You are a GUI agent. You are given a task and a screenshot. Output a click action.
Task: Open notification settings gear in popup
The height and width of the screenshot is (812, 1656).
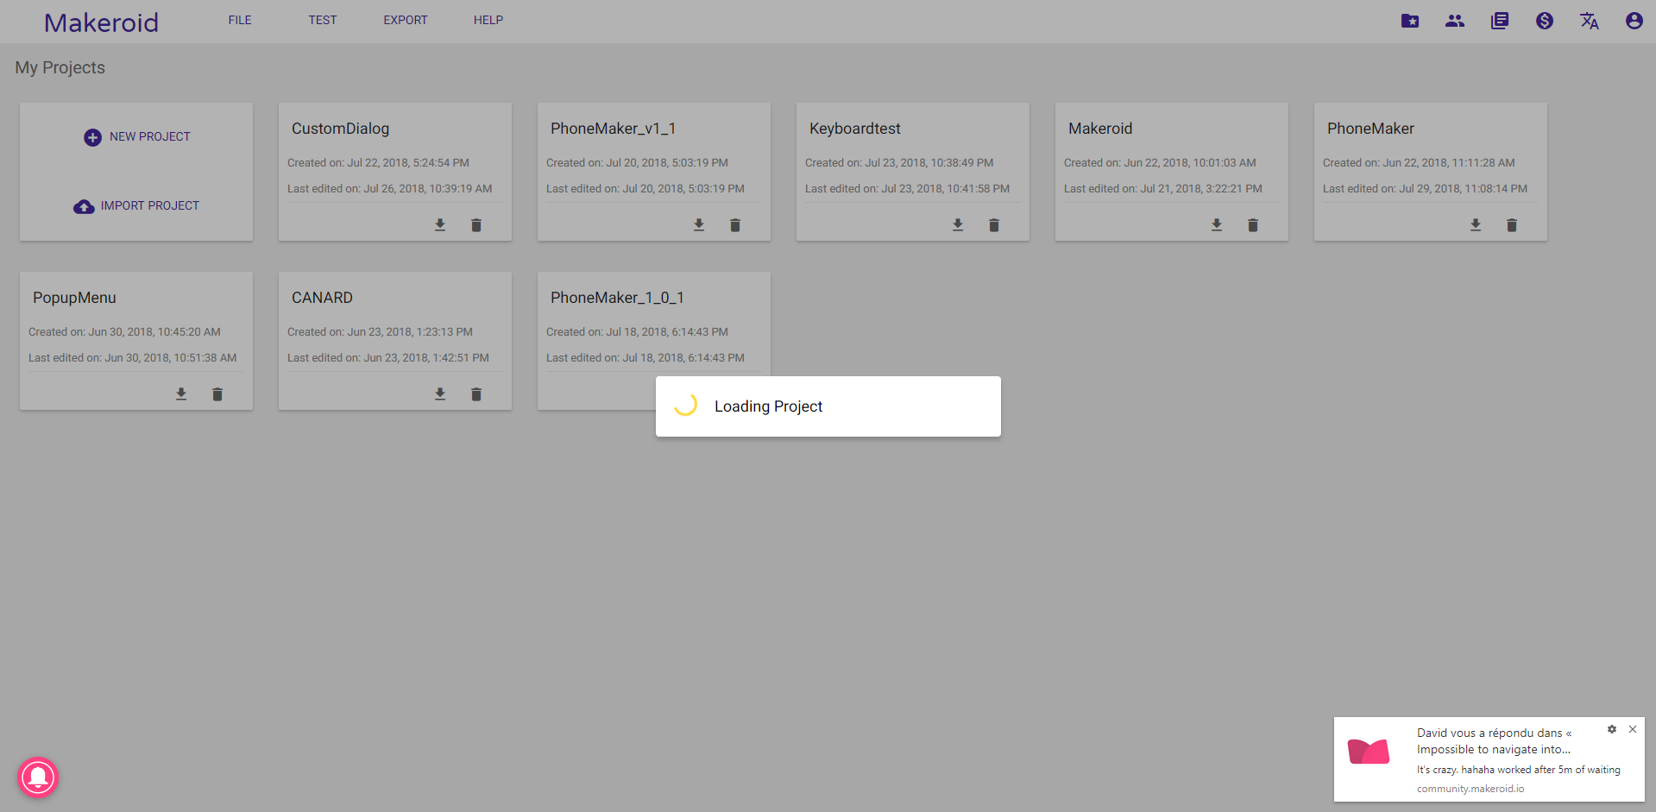[1612, 729]
